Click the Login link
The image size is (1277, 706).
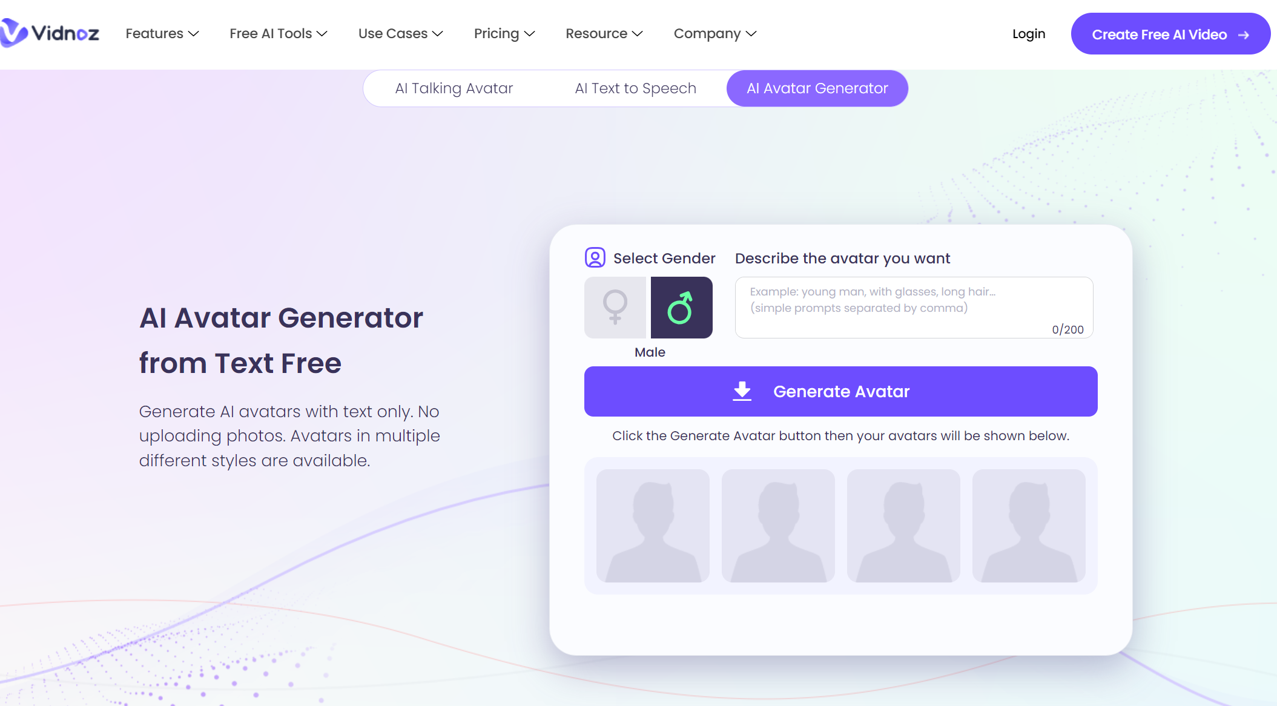click(1028, 34)
